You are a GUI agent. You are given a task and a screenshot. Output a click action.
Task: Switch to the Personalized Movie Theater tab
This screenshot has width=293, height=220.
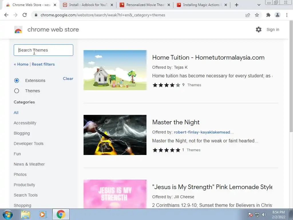click(144, 5)
